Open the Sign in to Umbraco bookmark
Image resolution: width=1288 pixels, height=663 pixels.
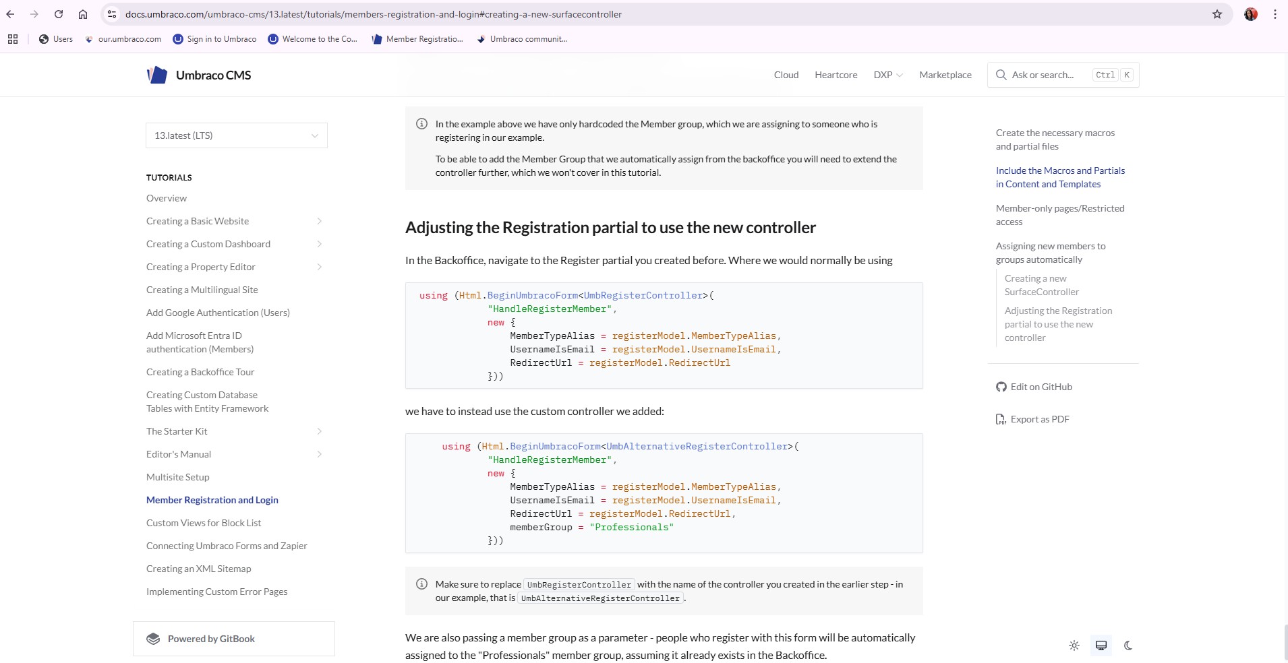215,39
